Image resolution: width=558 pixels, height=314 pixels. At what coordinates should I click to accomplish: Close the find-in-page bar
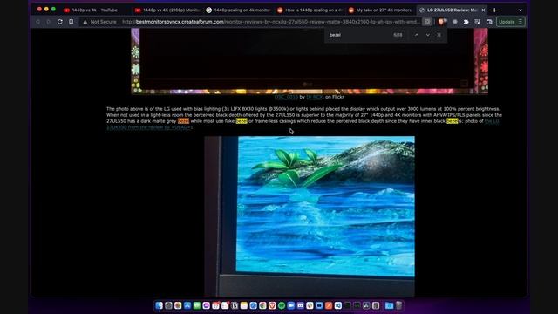coord(439,35)
